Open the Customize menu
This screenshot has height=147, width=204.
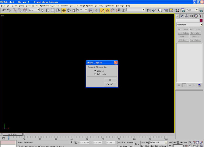tap(109, 6)
